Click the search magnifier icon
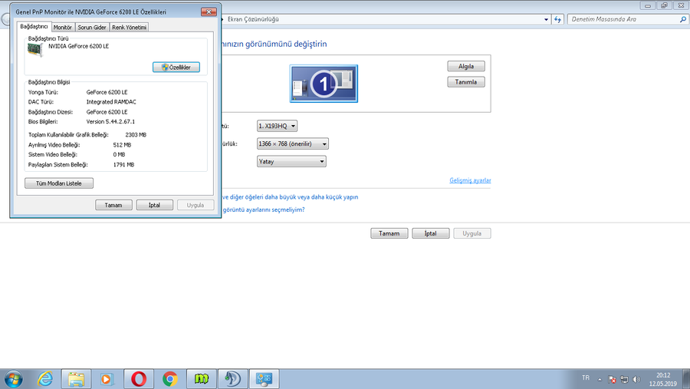 coord(682,19)
